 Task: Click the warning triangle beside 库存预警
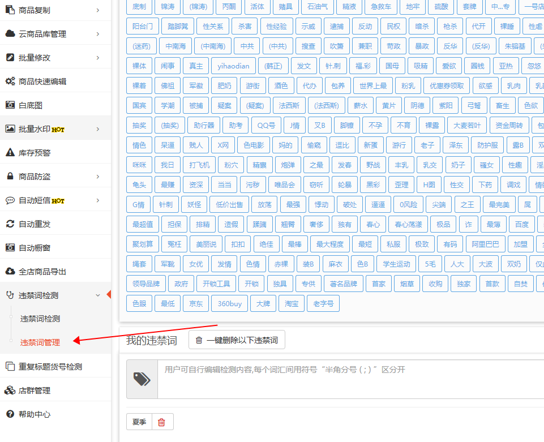click(10, 152)
